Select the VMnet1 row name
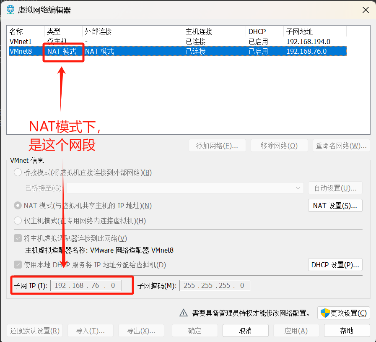 [x=21, y=42]
